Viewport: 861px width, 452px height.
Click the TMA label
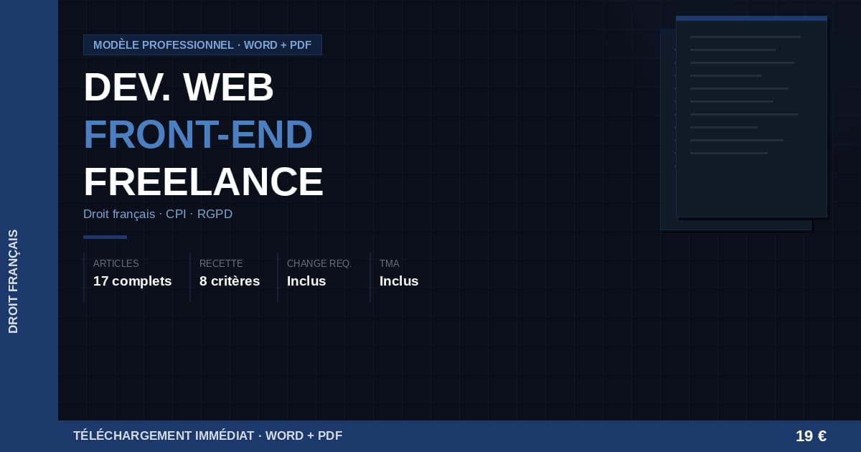pyautogui.click(x=390, y=263)
